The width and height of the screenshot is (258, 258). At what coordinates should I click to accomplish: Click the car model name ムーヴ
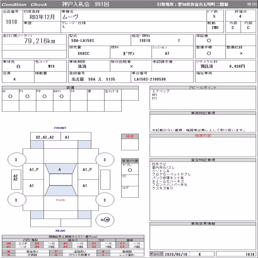pos(70,17)
